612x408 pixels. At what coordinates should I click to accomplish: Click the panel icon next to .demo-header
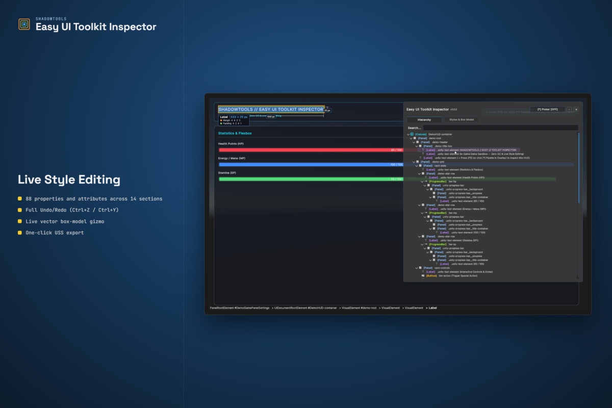tap(418, 142)
